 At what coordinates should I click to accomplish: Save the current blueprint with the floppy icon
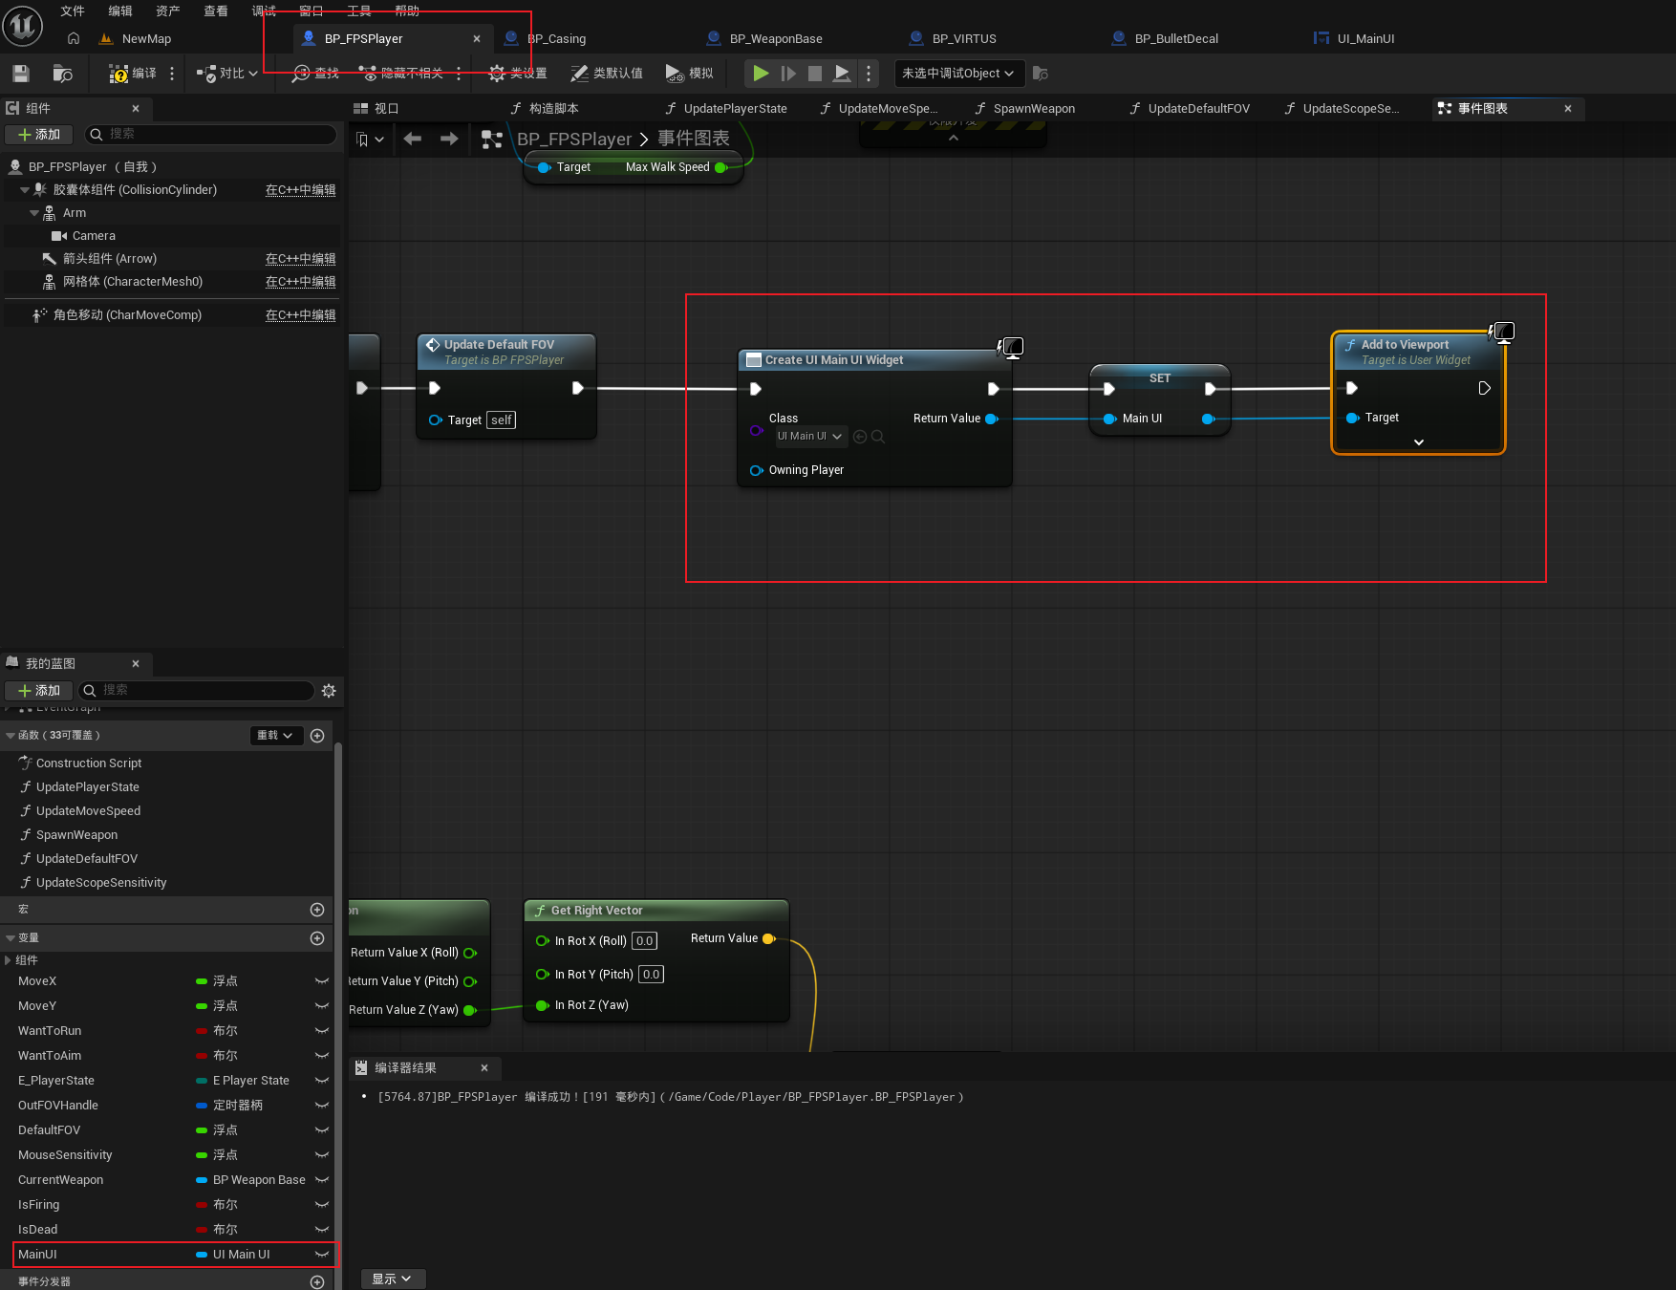pyautogui.click(x=21, y=74)
